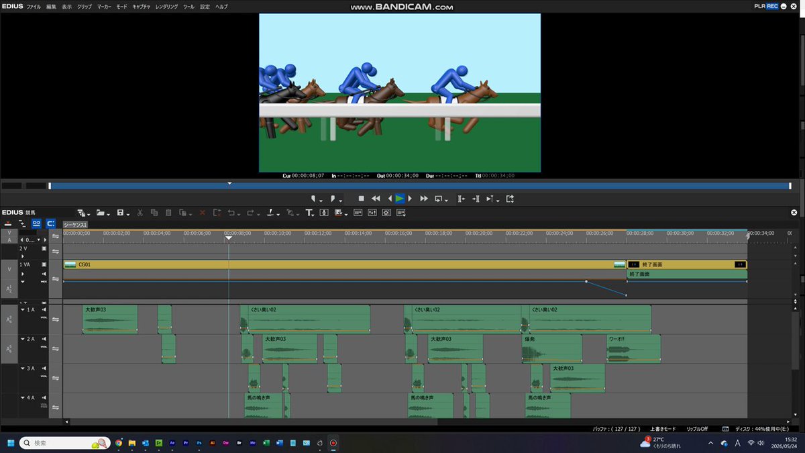Collapse the 1 A audio track expander
Image resolution: width=805 pixels, height=453 pixels.
[x=23, y=309]
